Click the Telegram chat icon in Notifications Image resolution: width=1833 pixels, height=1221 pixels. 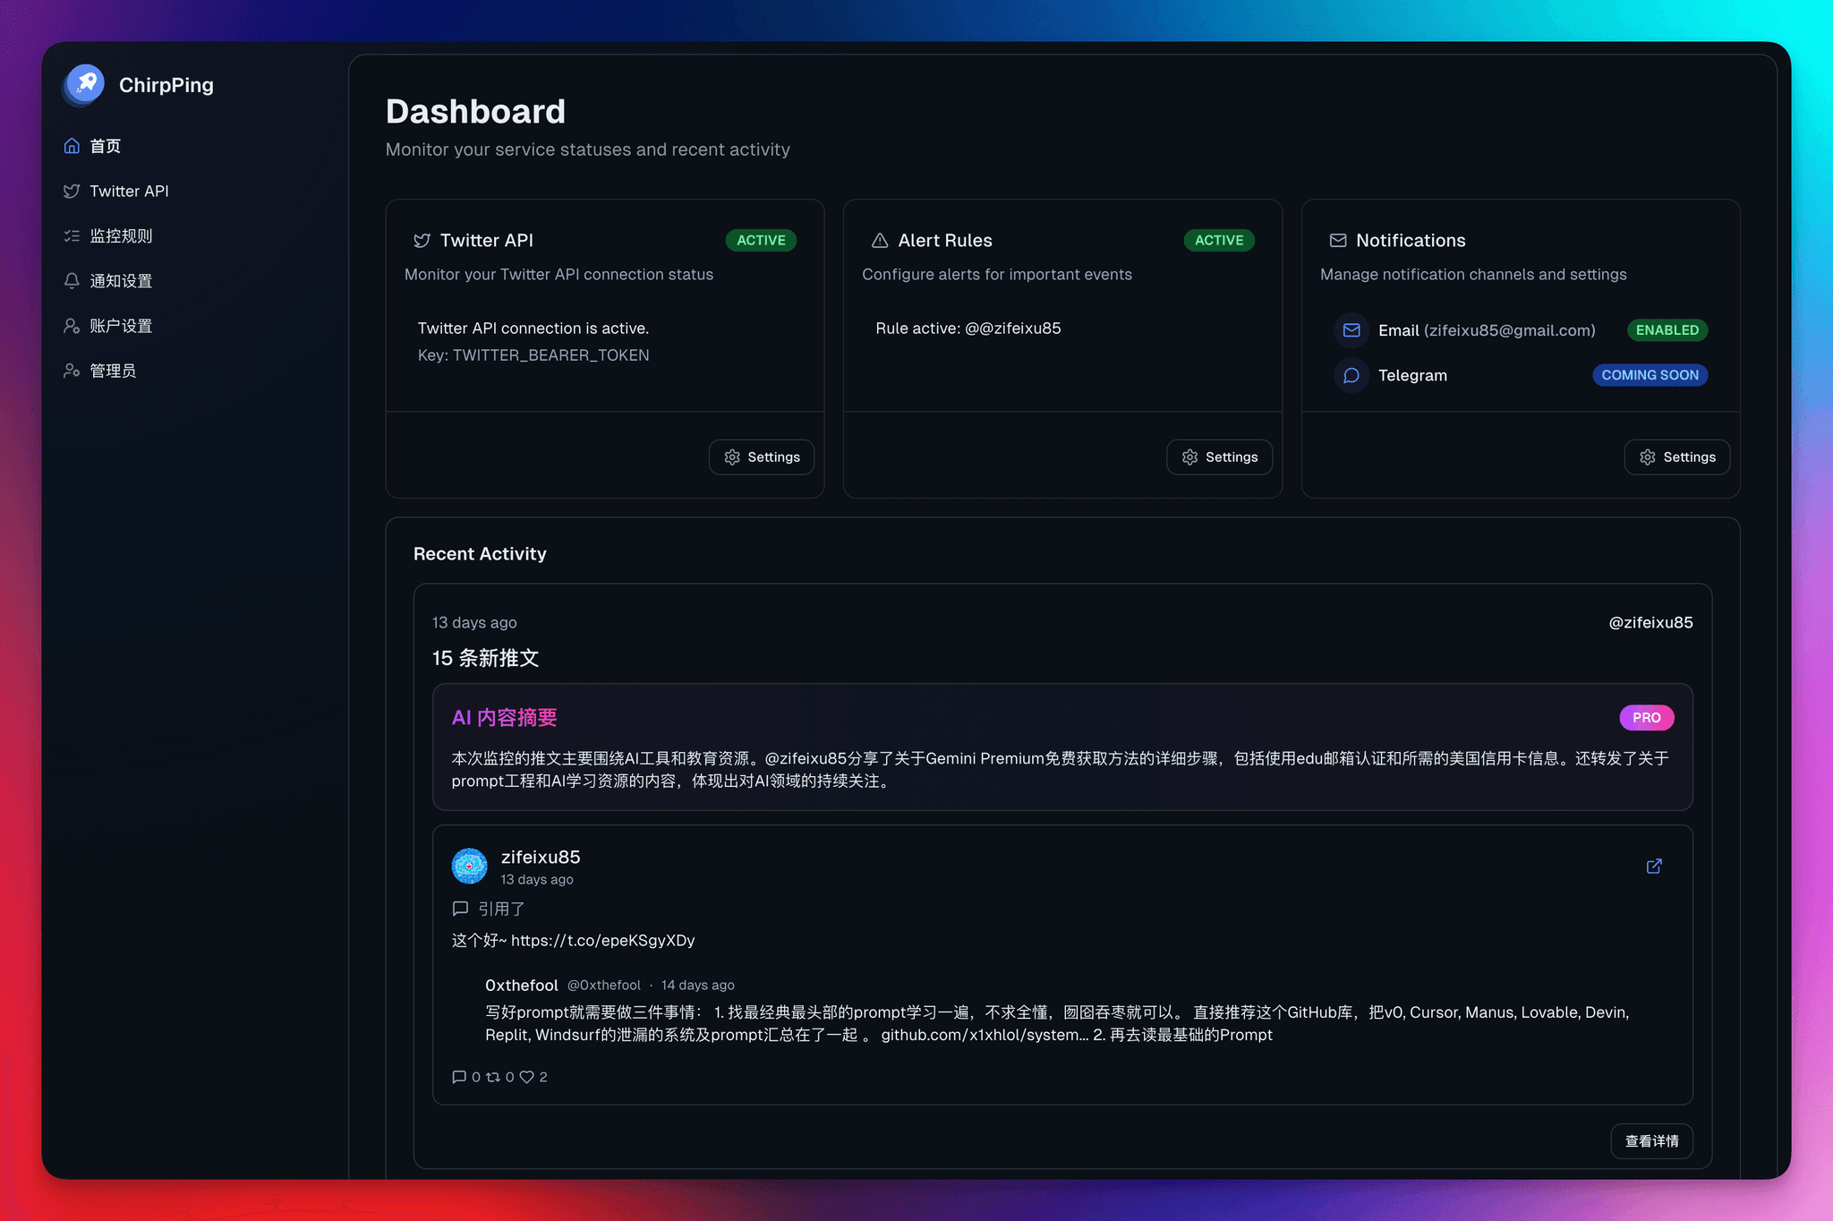click(x=1351, y=375)
